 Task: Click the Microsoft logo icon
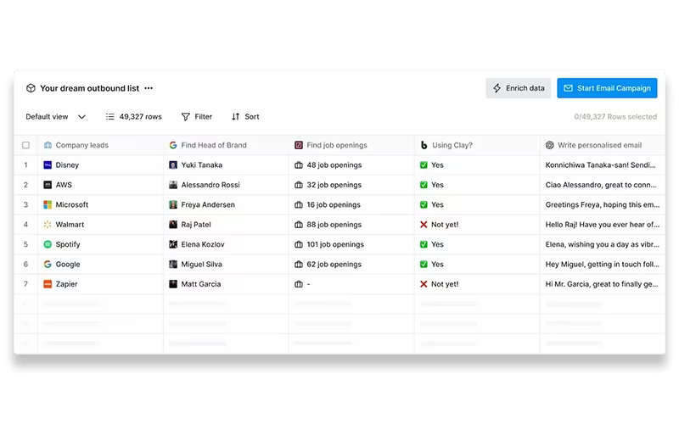48,205
